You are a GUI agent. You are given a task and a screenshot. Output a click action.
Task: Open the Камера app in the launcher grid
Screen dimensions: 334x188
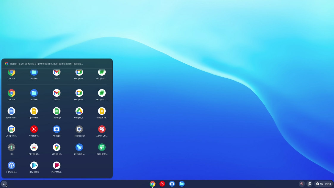pos(57,129)
